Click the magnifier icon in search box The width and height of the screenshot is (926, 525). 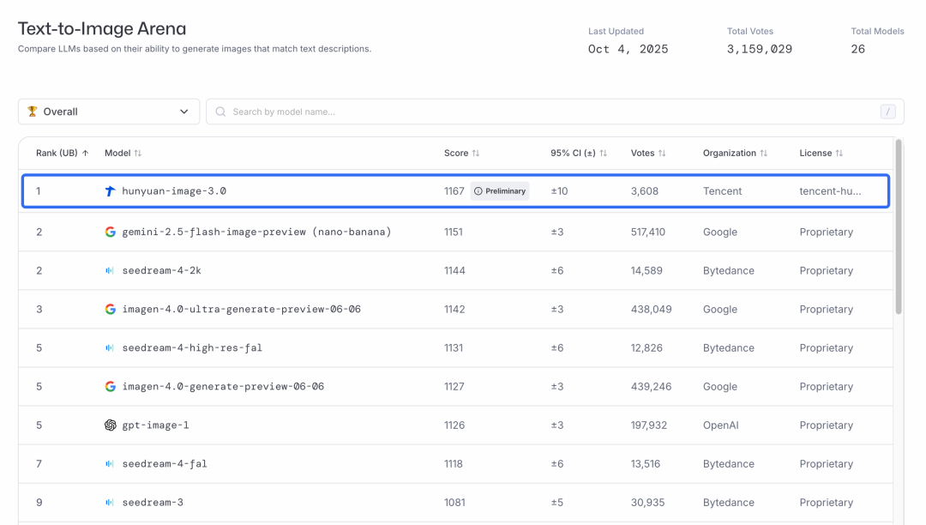tap(221, 112)
